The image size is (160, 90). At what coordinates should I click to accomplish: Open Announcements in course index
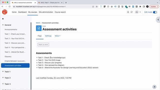(11, 29)
